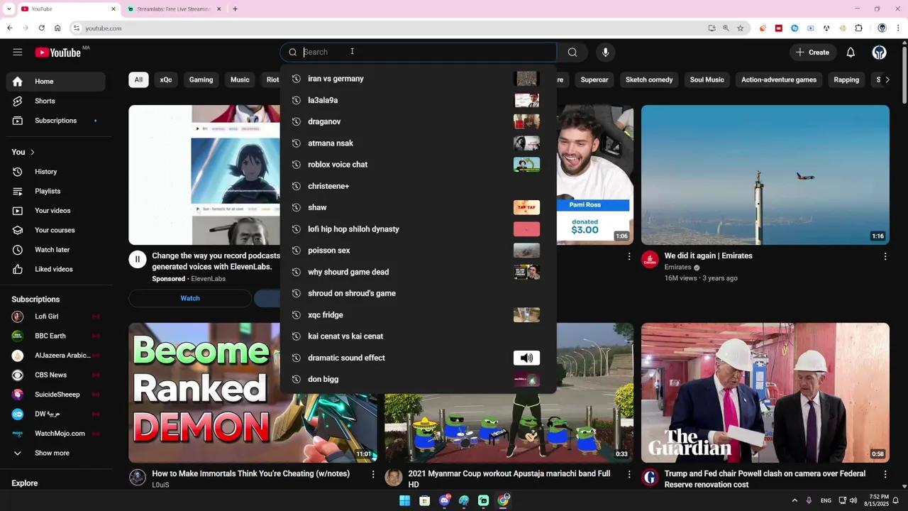Choose 'why shourd game dead' suggestion
Viewport: 908px width, 511px height.
point(419,272)
